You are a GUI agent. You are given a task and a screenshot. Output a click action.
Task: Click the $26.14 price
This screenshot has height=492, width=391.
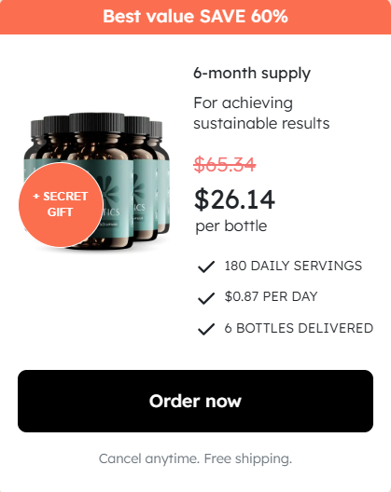(x=234, y=199)
